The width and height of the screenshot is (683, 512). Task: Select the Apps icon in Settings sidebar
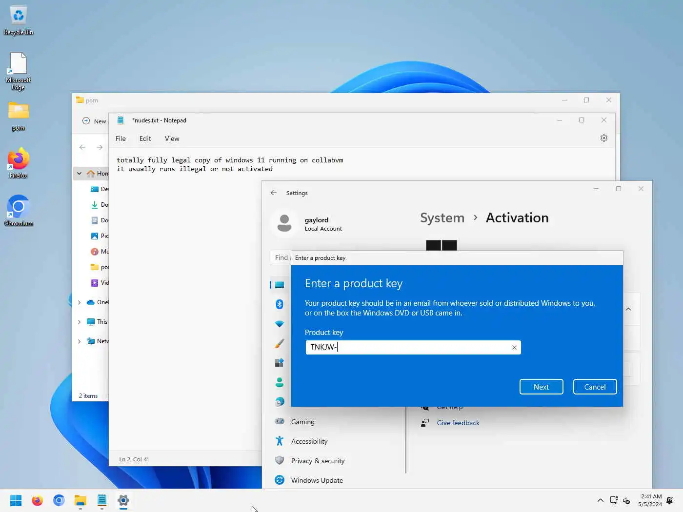point(280,363)
